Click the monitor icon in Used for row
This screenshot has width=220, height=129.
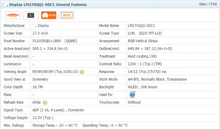point(132,94)
